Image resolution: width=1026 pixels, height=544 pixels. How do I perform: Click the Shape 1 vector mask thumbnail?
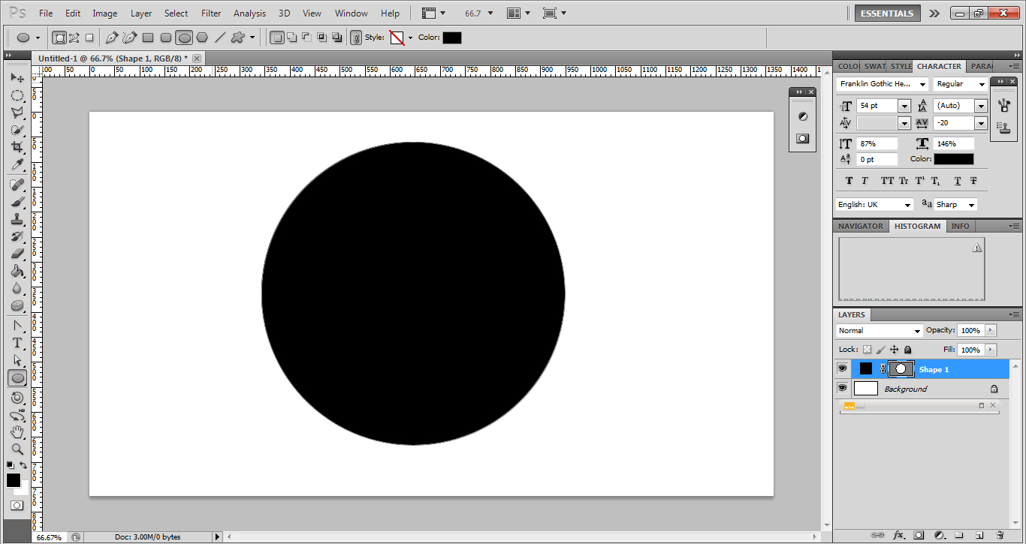(x=901, y=368)
